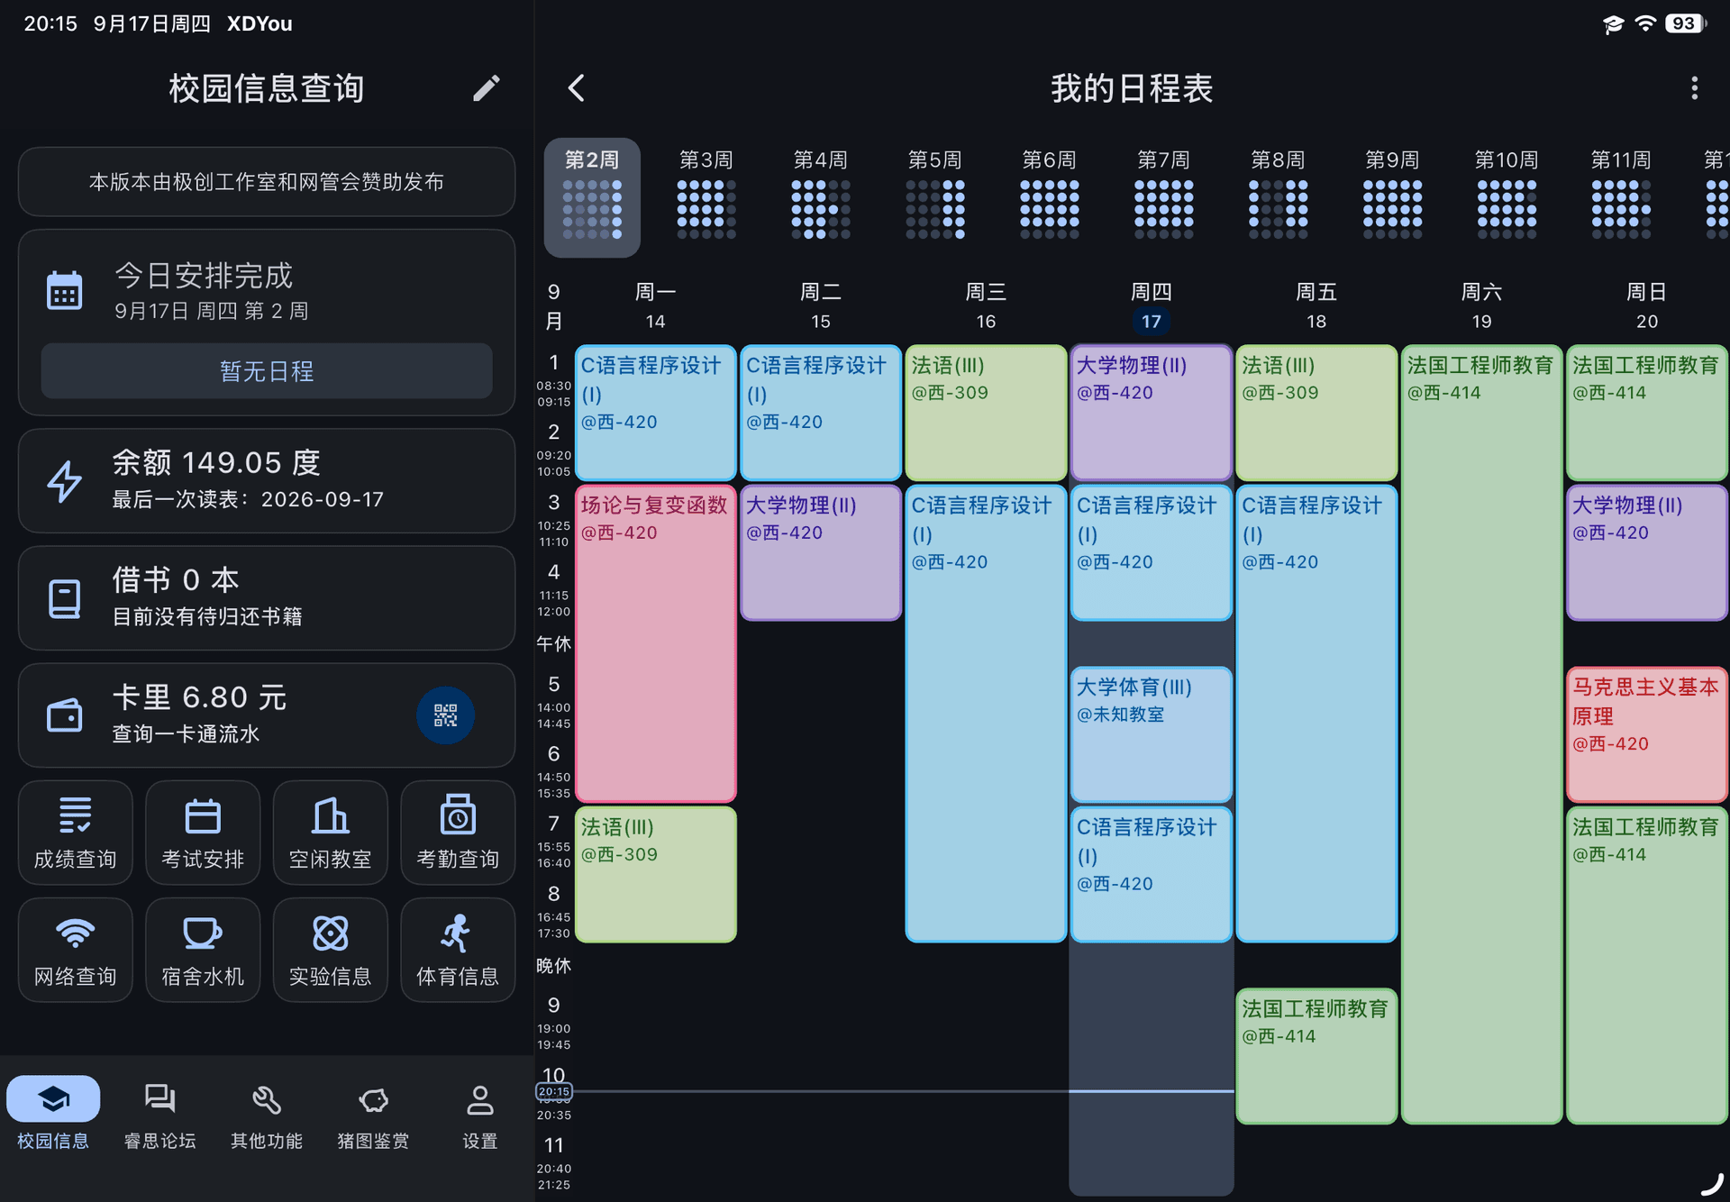Open the 余额 149.05 度 electricity card

pos(267,480)
